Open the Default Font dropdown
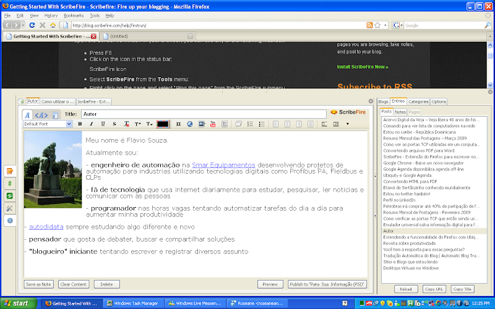 (x=48, y=124)
